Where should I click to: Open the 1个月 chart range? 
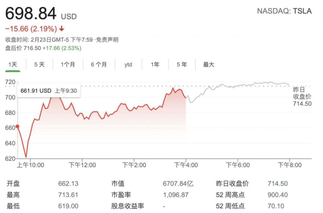68,65
